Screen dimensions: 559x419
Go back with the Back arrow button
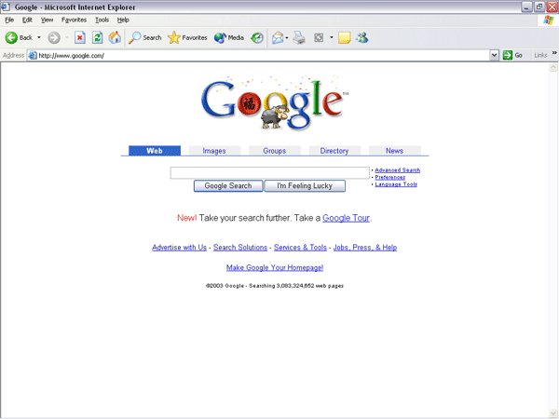click(x=19, y=37)
